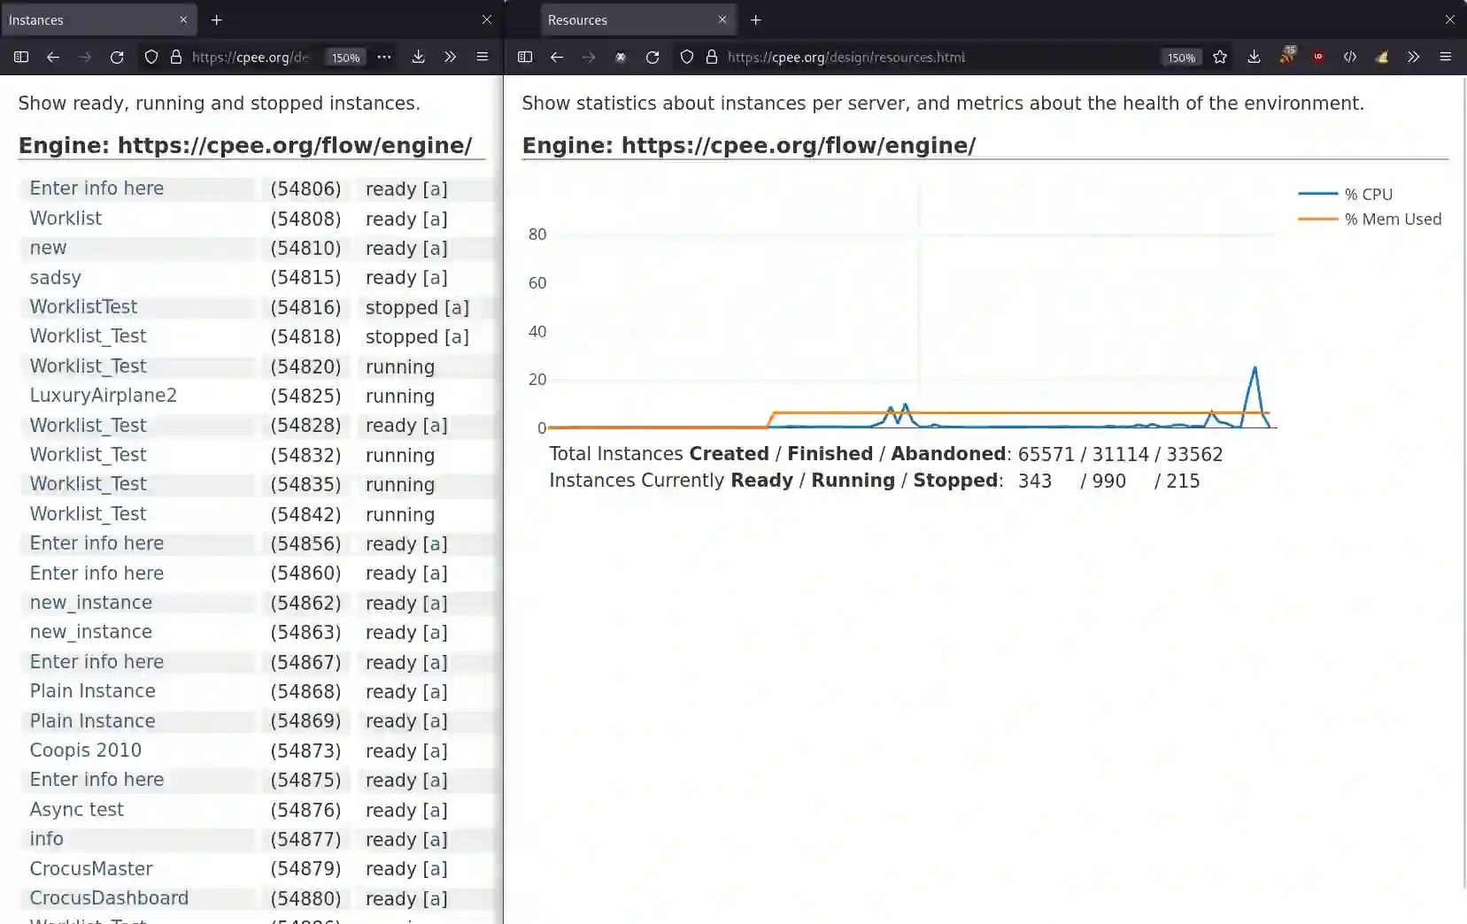
Task: Open the Worklist instance 54808
Action: pyautogui.click(x=66, y=219)
